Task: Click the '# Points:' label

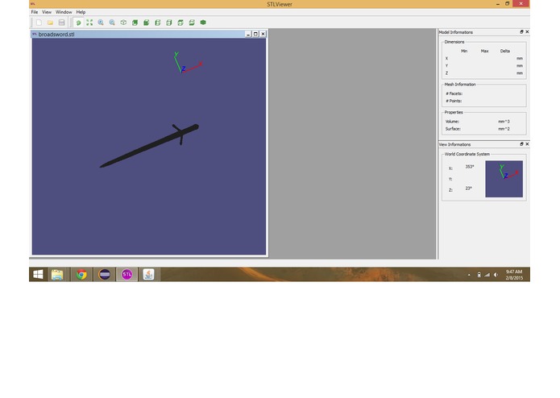Action: click(454, 101)
